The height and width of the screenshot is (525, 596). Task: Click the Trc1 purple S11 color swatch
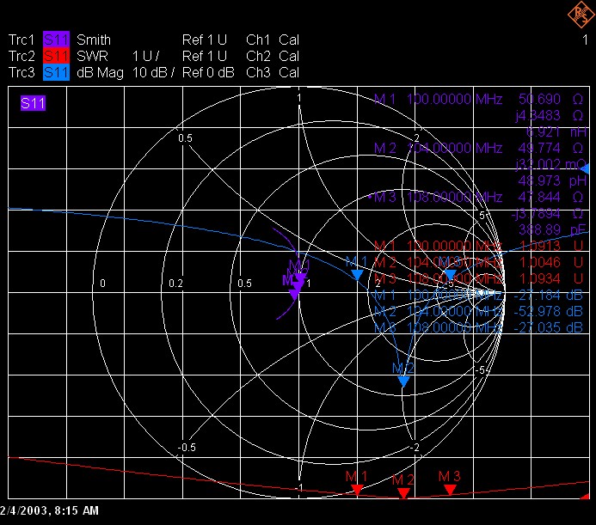(56, 40)
